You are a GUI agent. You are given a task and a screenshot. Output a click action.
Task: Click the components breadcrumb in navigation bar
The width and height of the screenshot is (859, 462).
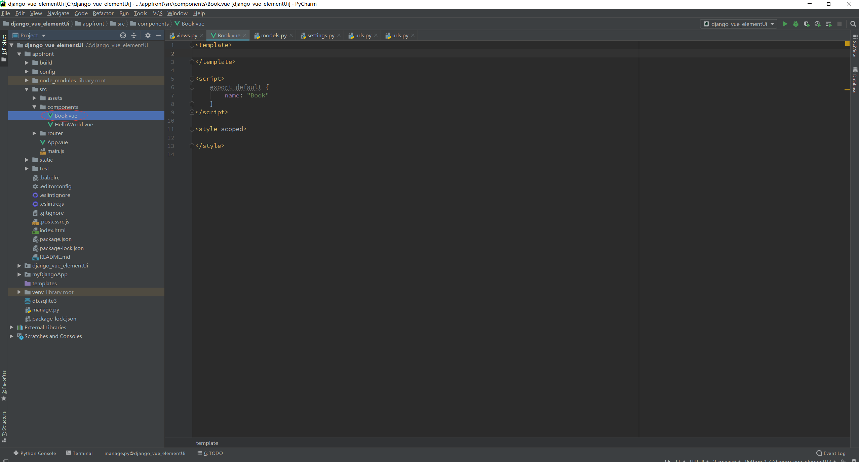coord(150,24)
